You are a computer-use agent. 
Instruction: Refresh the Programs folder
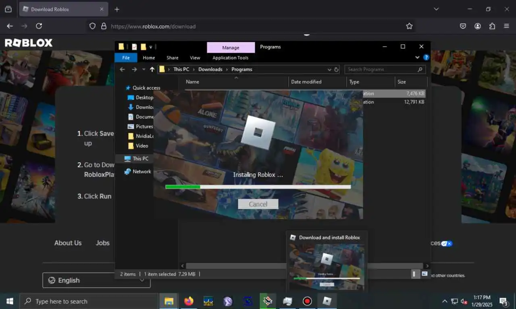pos(337,69)
